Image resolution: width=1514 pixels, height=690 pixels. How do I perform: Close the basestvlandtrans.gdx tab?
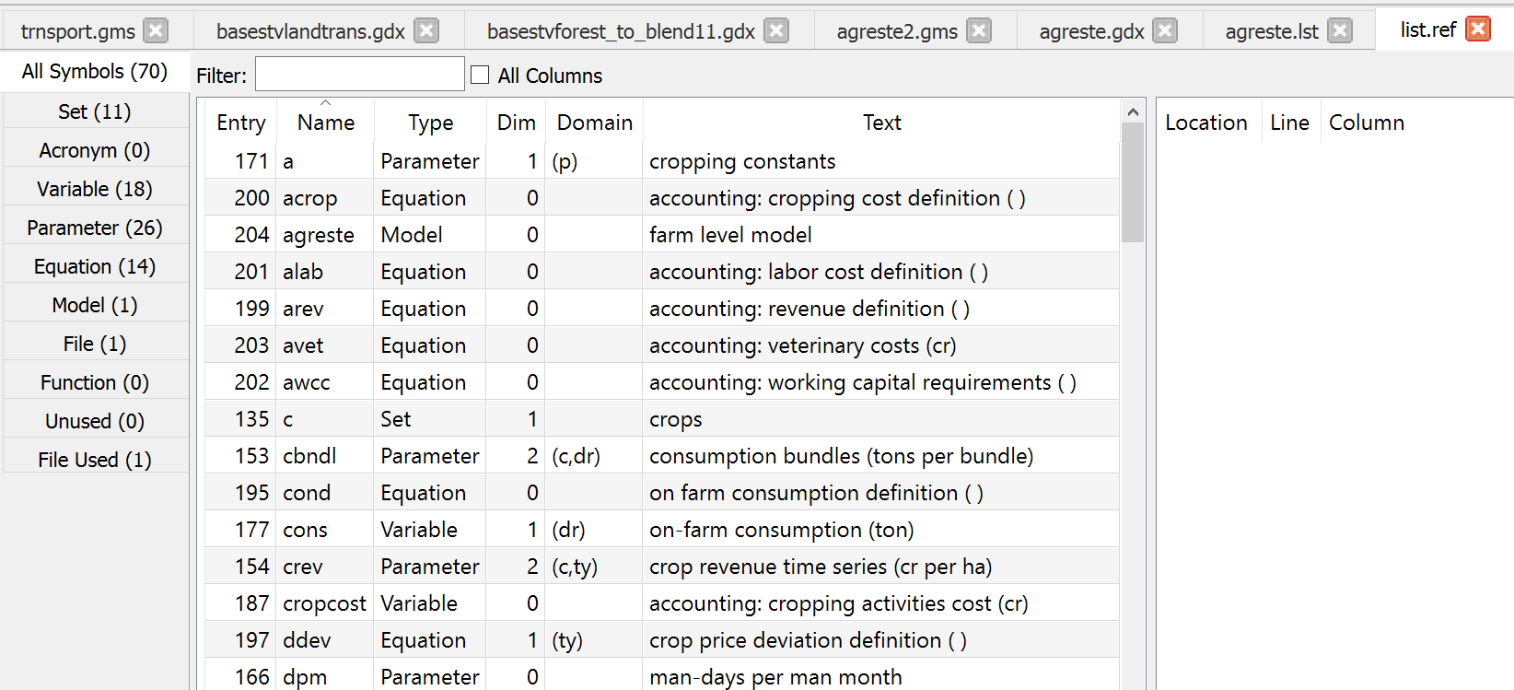click(x=426, y=31)
